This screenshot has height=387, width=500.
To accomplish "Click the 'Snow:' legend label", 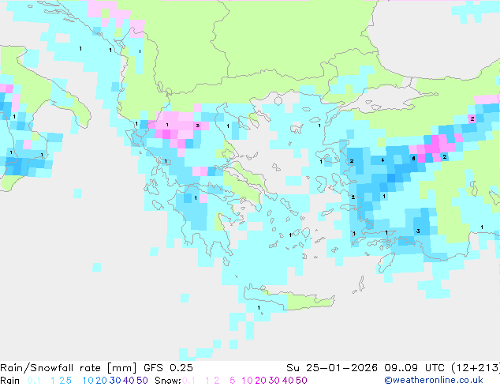I will click(168, 381).
